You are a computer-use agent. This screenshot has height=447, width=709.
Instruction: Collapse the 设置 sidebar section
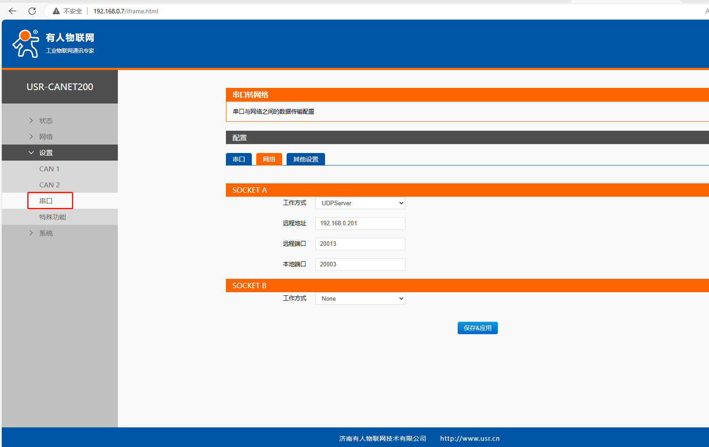click(46, 153)
